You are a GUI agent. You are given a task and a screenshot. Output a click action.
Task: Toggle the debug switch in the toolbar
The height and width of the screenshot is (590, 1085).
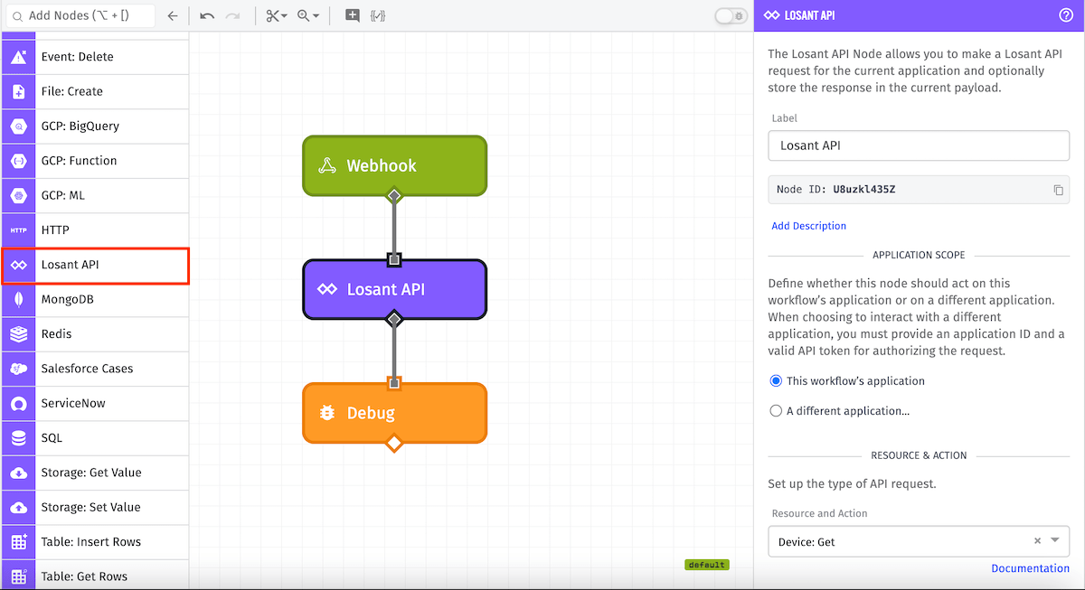click(731, 15)
